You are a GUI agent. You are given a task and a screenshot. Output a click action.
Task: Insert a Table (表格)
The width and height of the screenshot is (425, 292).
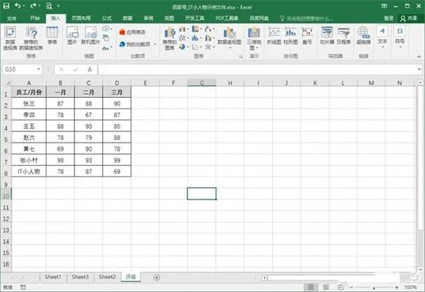pyautogui.click(x=52, y=35)
